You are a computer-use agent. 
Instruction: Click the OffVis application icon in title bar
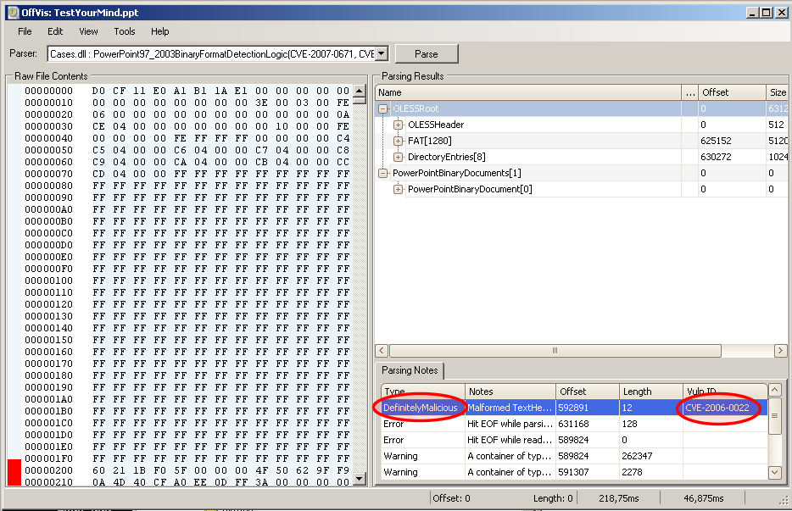point(14,13)
